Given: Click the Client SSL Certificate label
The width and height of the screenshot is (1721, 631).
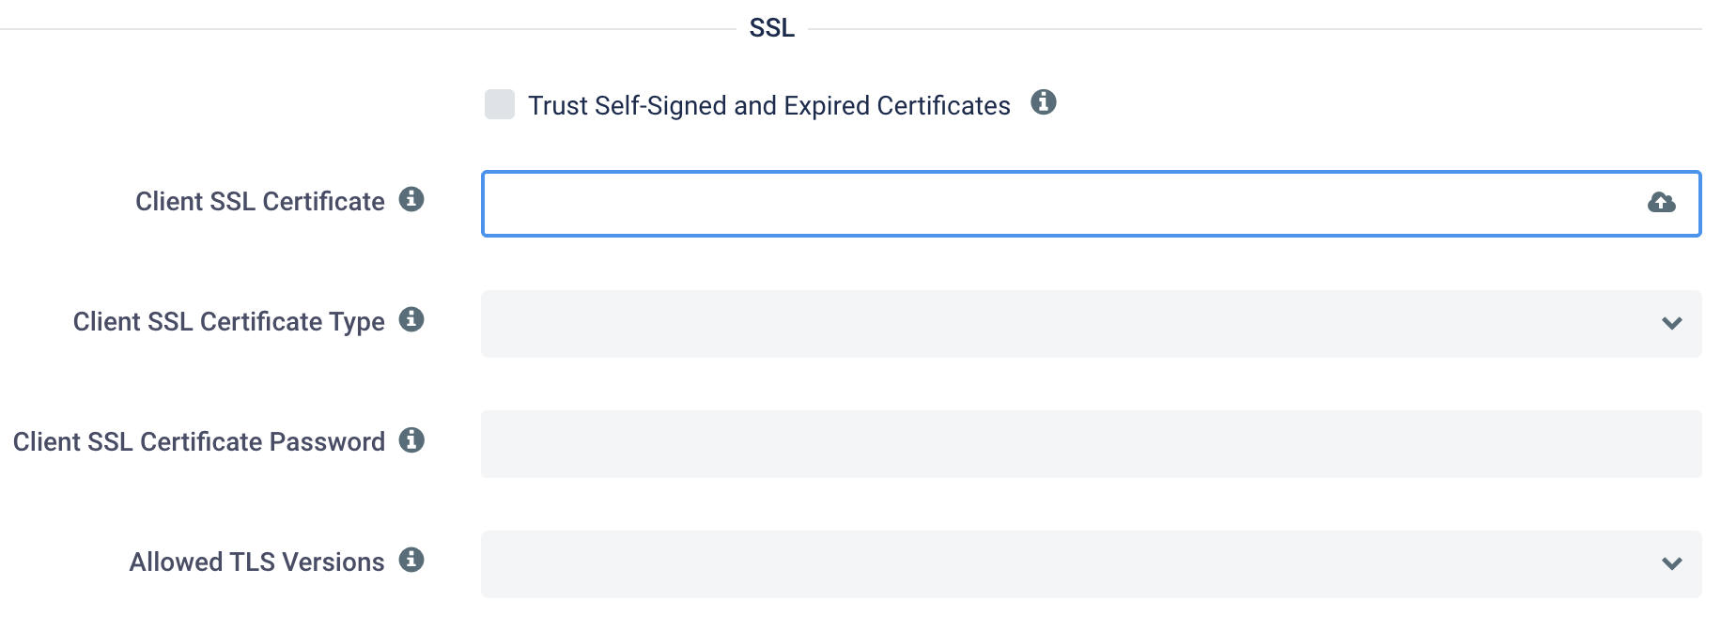Looking at the screenshot, I should click(260, 201).
